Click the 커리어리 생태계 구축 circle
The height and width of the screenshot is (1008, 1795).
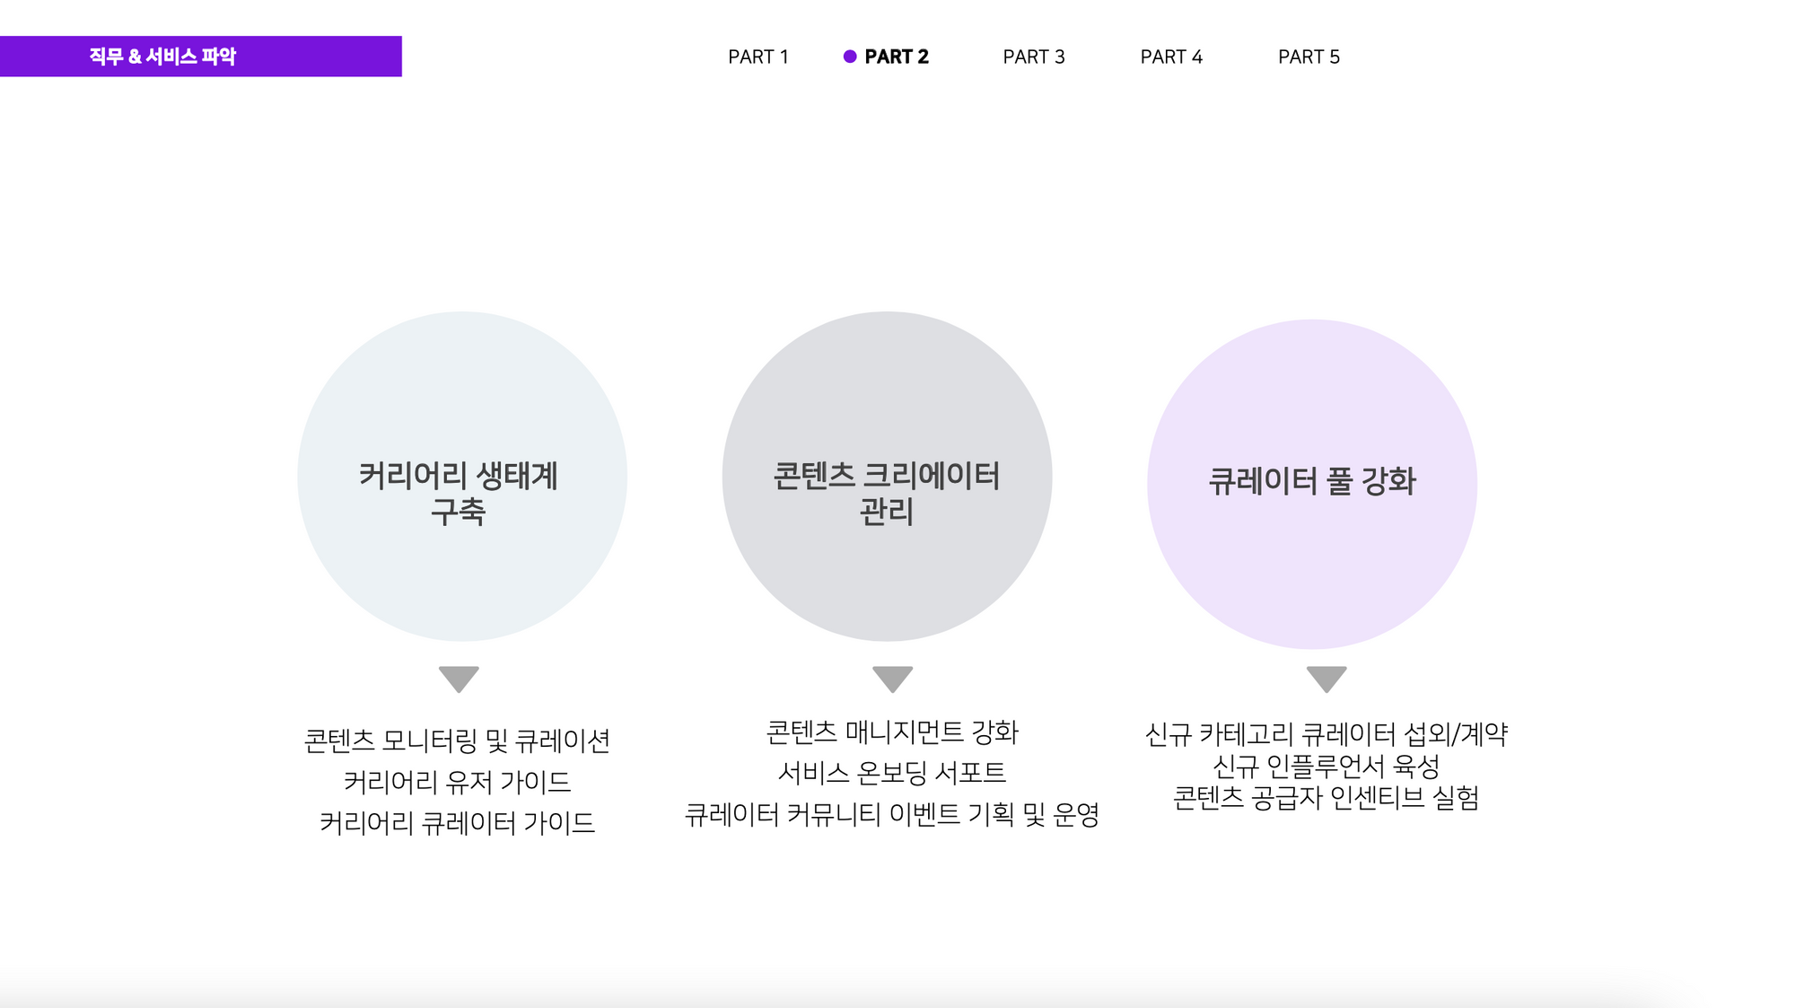462,477
